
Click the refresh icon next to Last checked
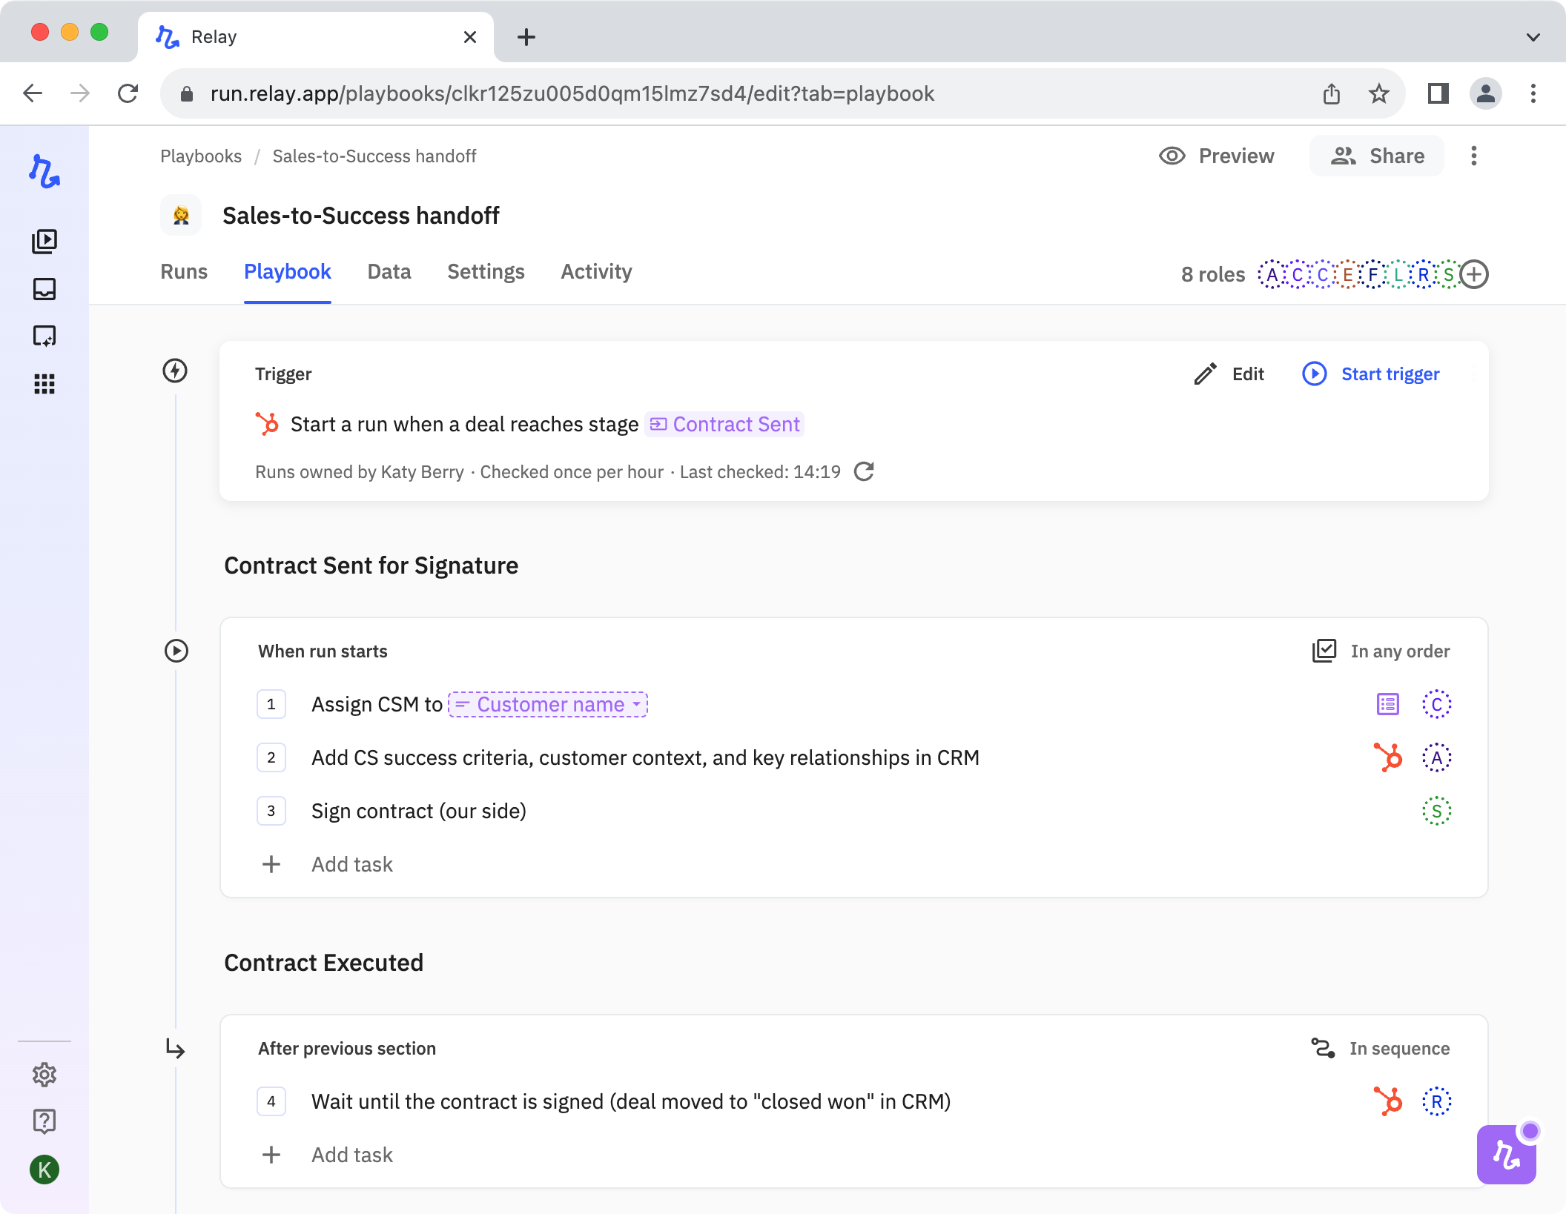click(864, 471)
